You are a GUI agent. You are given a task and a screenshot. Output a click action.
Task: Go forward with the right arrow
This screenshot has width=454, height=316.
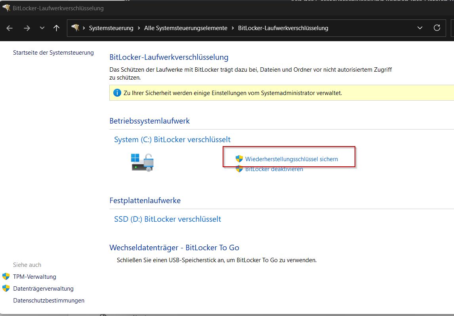click(x=27, y=28)
